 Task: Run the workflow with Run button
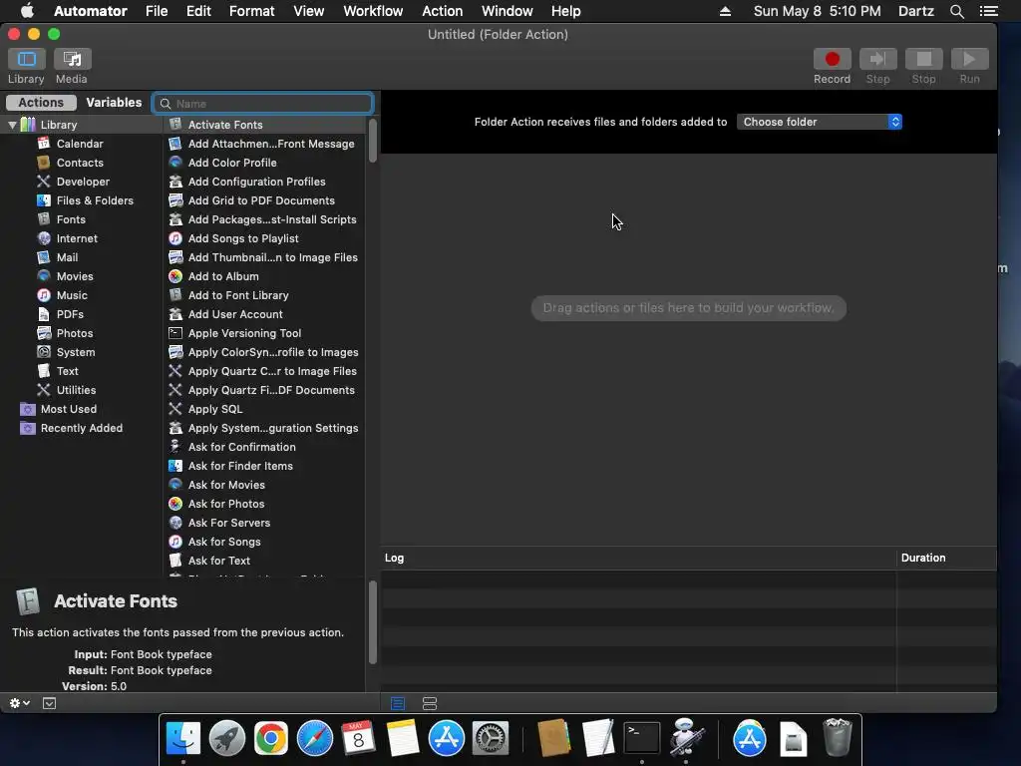(969, 59)
